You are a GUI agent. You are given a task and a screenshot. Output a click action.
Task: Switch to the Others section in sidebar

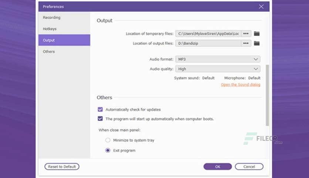(x=64, y=51)
